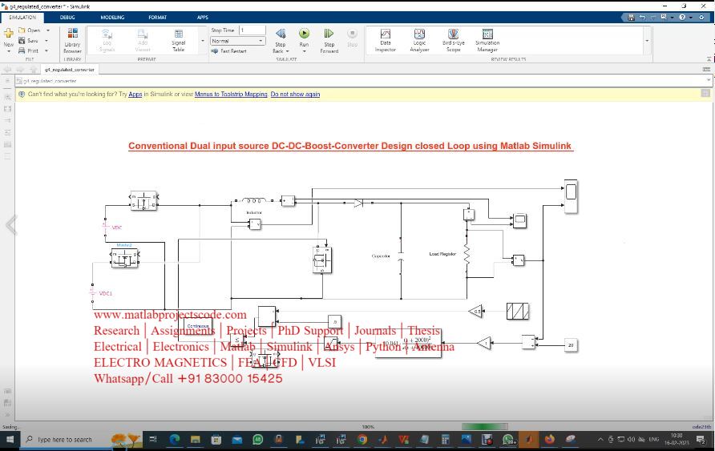Open the Logic Analyzer

click(419, 41)
